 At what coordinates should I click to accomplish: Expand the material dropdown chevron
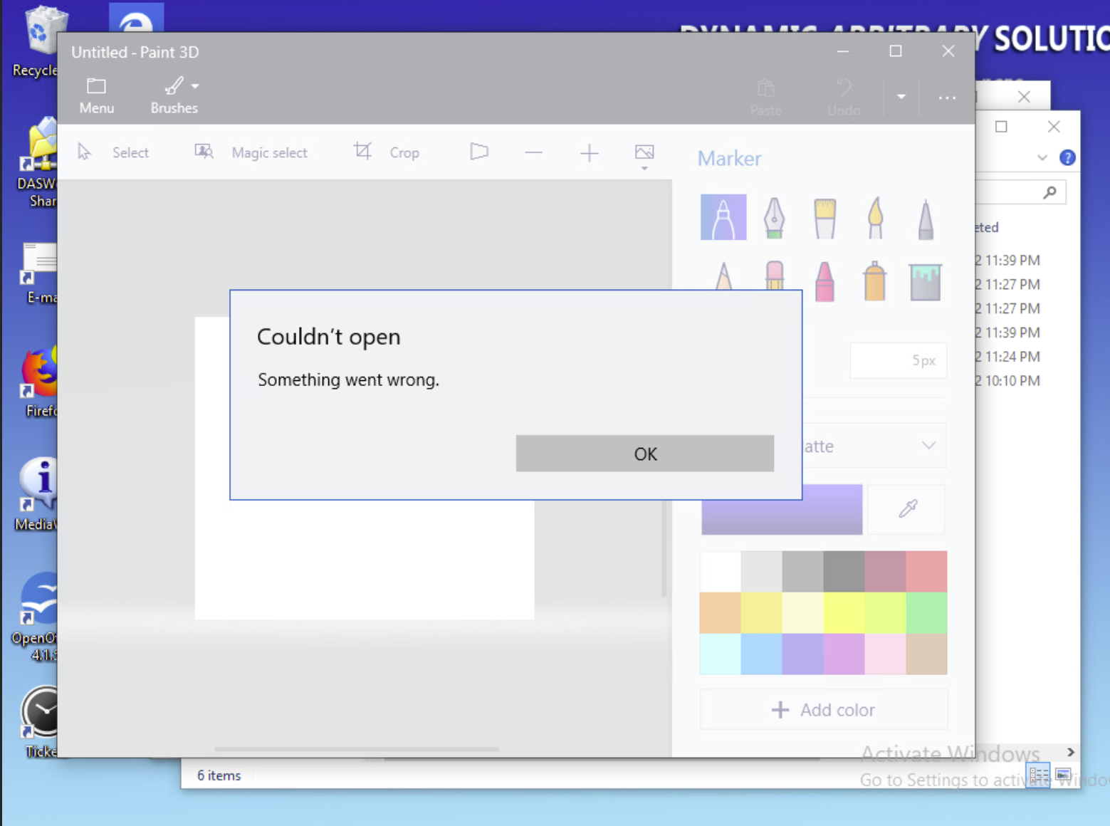928,446
